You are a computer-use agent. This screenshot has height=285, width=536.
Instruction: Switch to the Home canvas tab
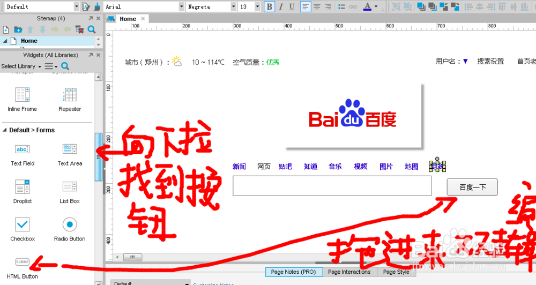pos(128,19)
